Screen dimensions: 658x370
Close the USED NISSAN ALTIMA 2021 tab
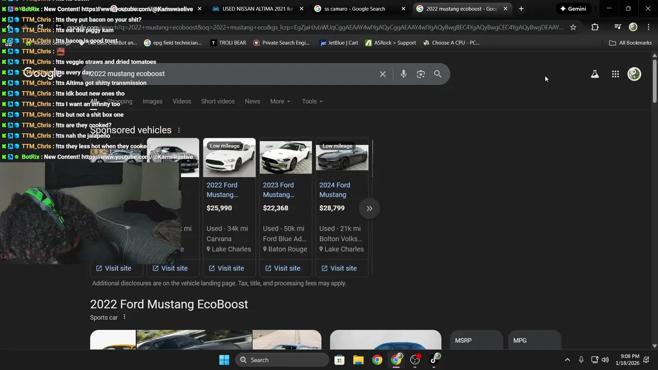click(x=301, y=9)
